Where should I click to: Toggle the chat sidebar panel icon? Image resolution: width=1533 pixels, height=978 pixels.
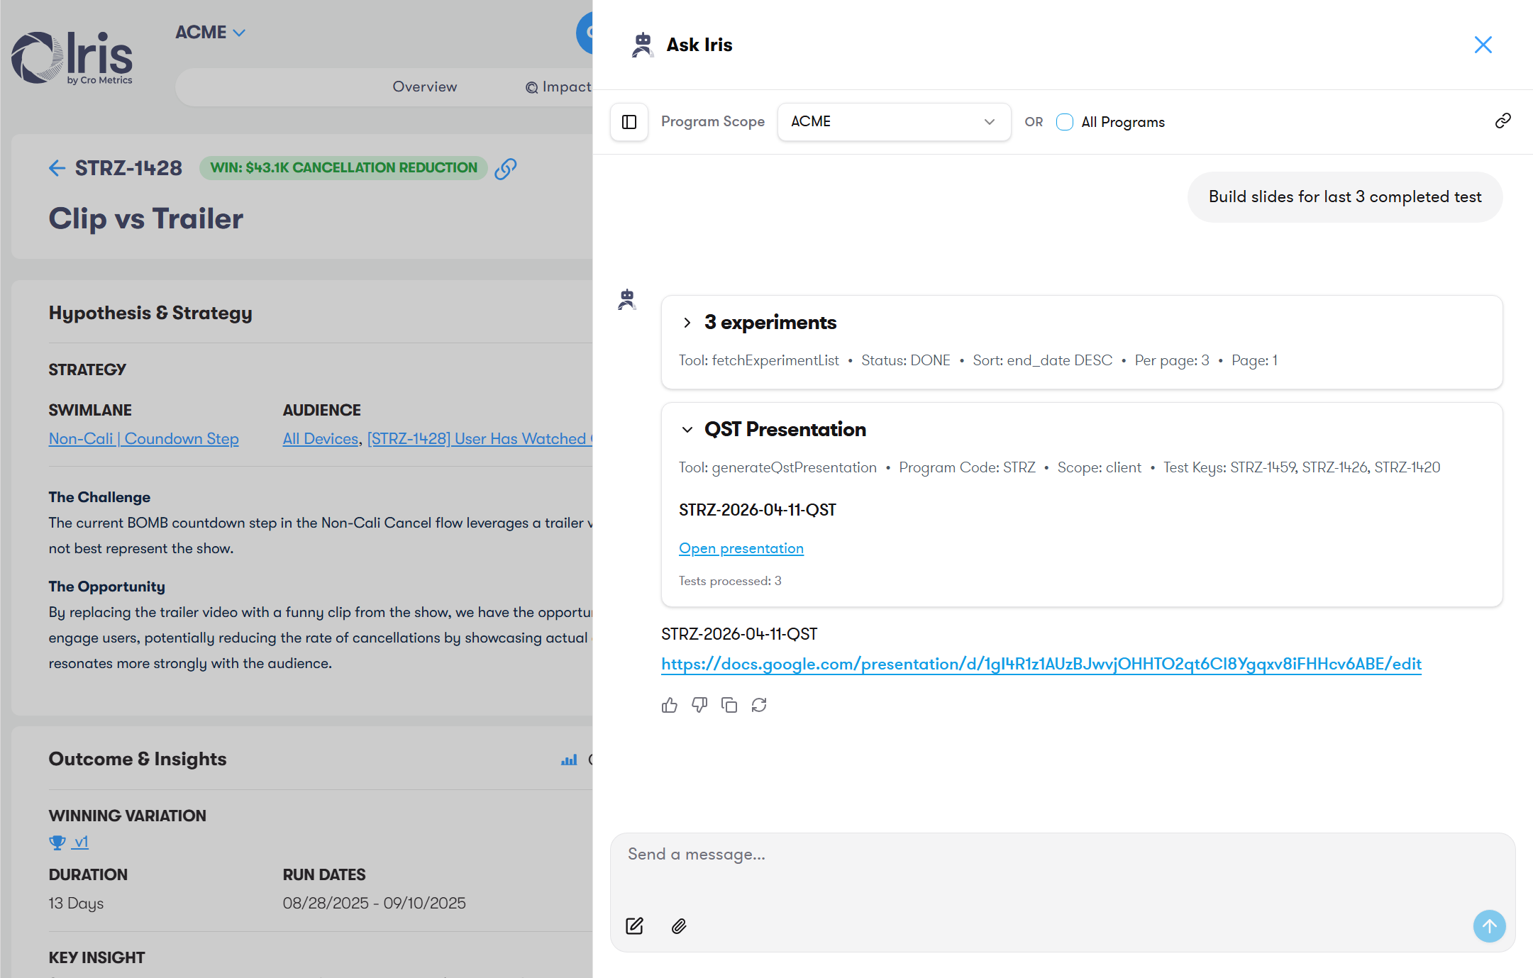629,122
